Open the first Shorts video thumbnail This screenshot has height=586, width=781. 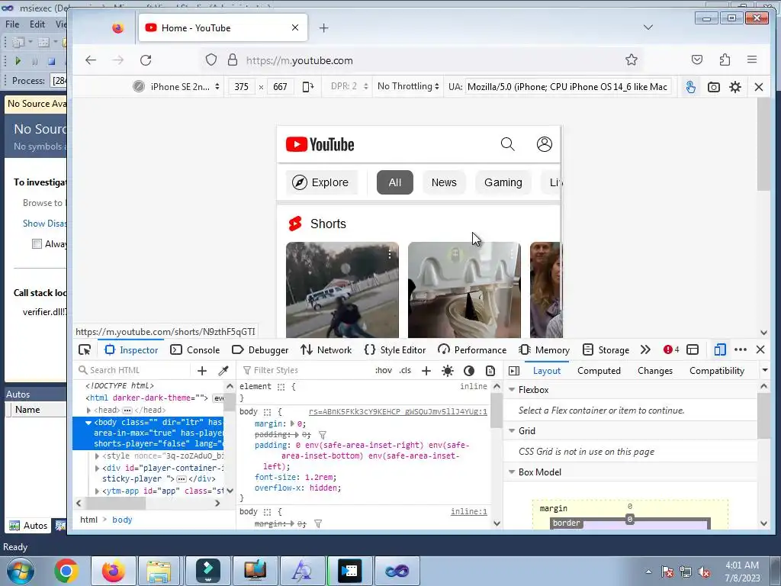point(342,290)
